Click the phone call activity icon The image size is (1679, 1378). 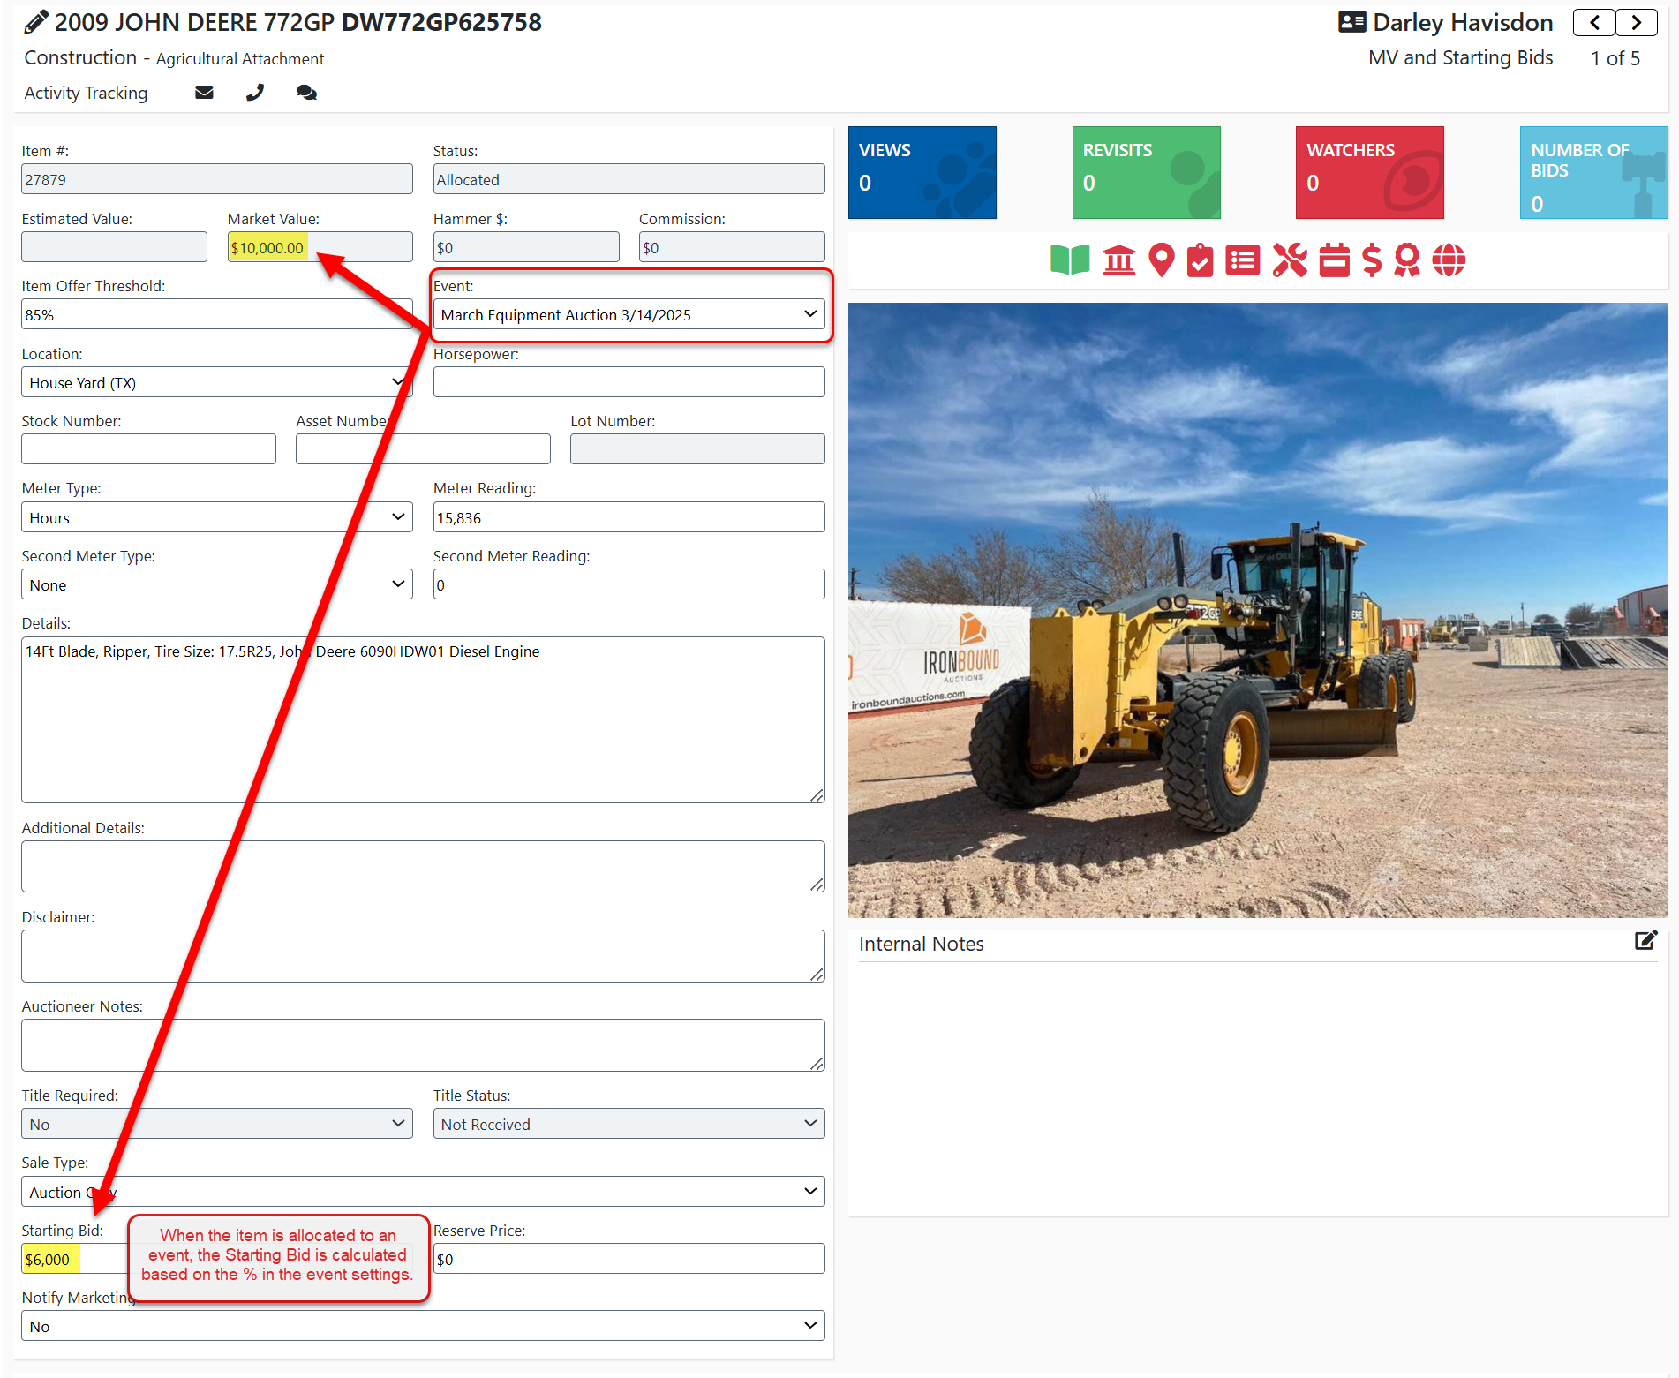click(x=255, y=93)
